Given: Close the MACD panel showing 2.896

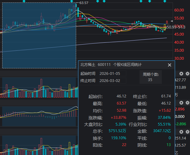Looking at the screenshot, I should (x=181, y=103).
